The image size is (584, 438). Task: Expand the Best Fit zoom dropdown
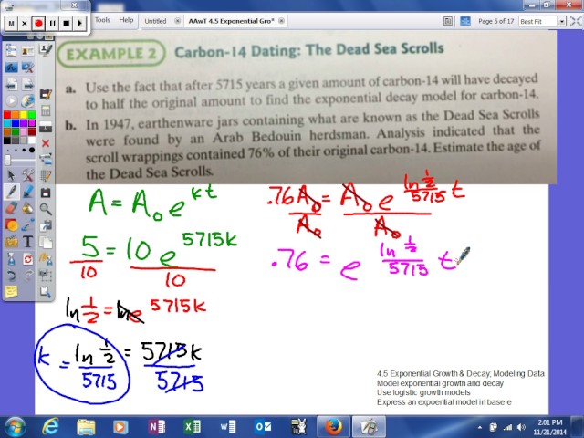coord(562,22)
